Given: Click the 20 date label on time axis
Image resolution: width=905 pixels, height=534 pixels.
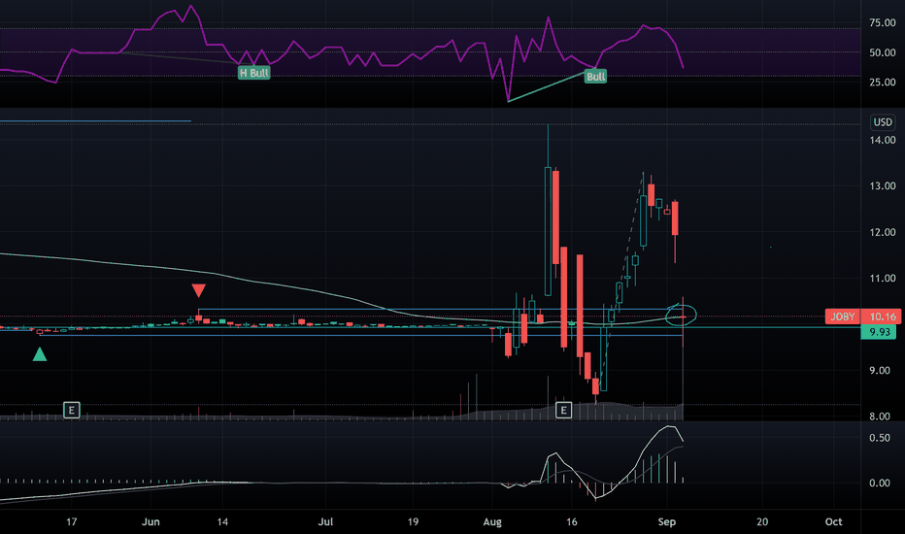Looking at the screenshot, I should pyautogui.click(x=762, y=522).
